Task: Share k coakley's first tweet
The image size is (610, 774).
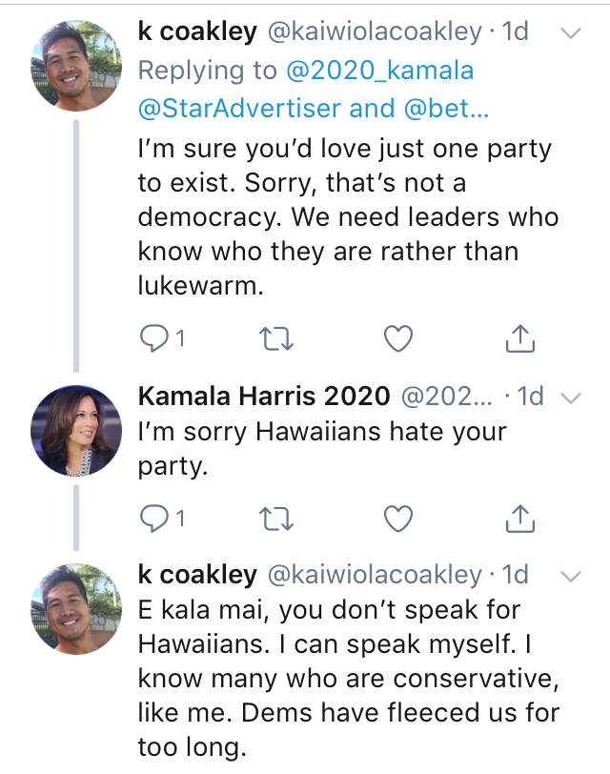Action: point(519,337)
